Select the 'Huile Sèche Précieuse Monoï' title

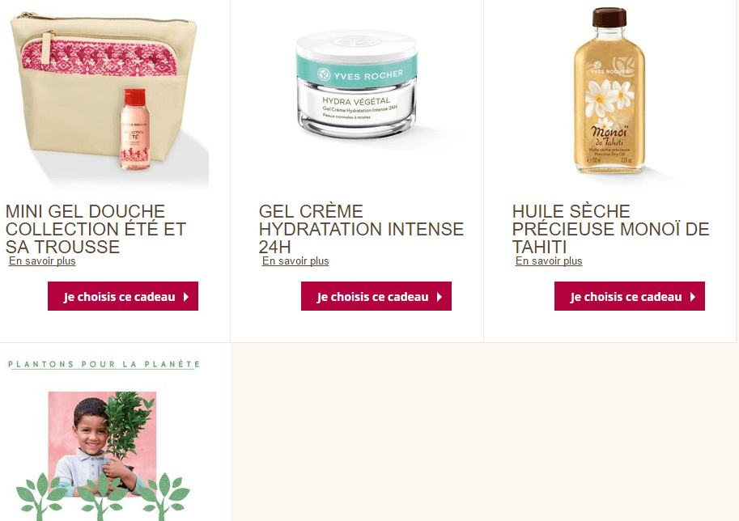click(x=610, y=229)
